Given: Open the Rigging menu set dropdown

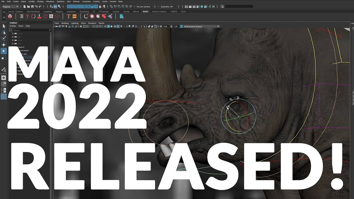Looking at the screenshot, I should 10,6.
